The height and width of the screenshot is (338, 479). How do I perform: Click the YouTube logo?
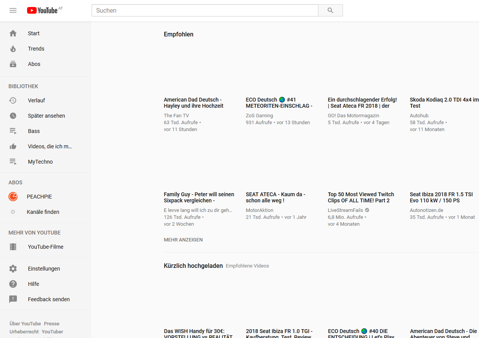(x=42, y=10)
